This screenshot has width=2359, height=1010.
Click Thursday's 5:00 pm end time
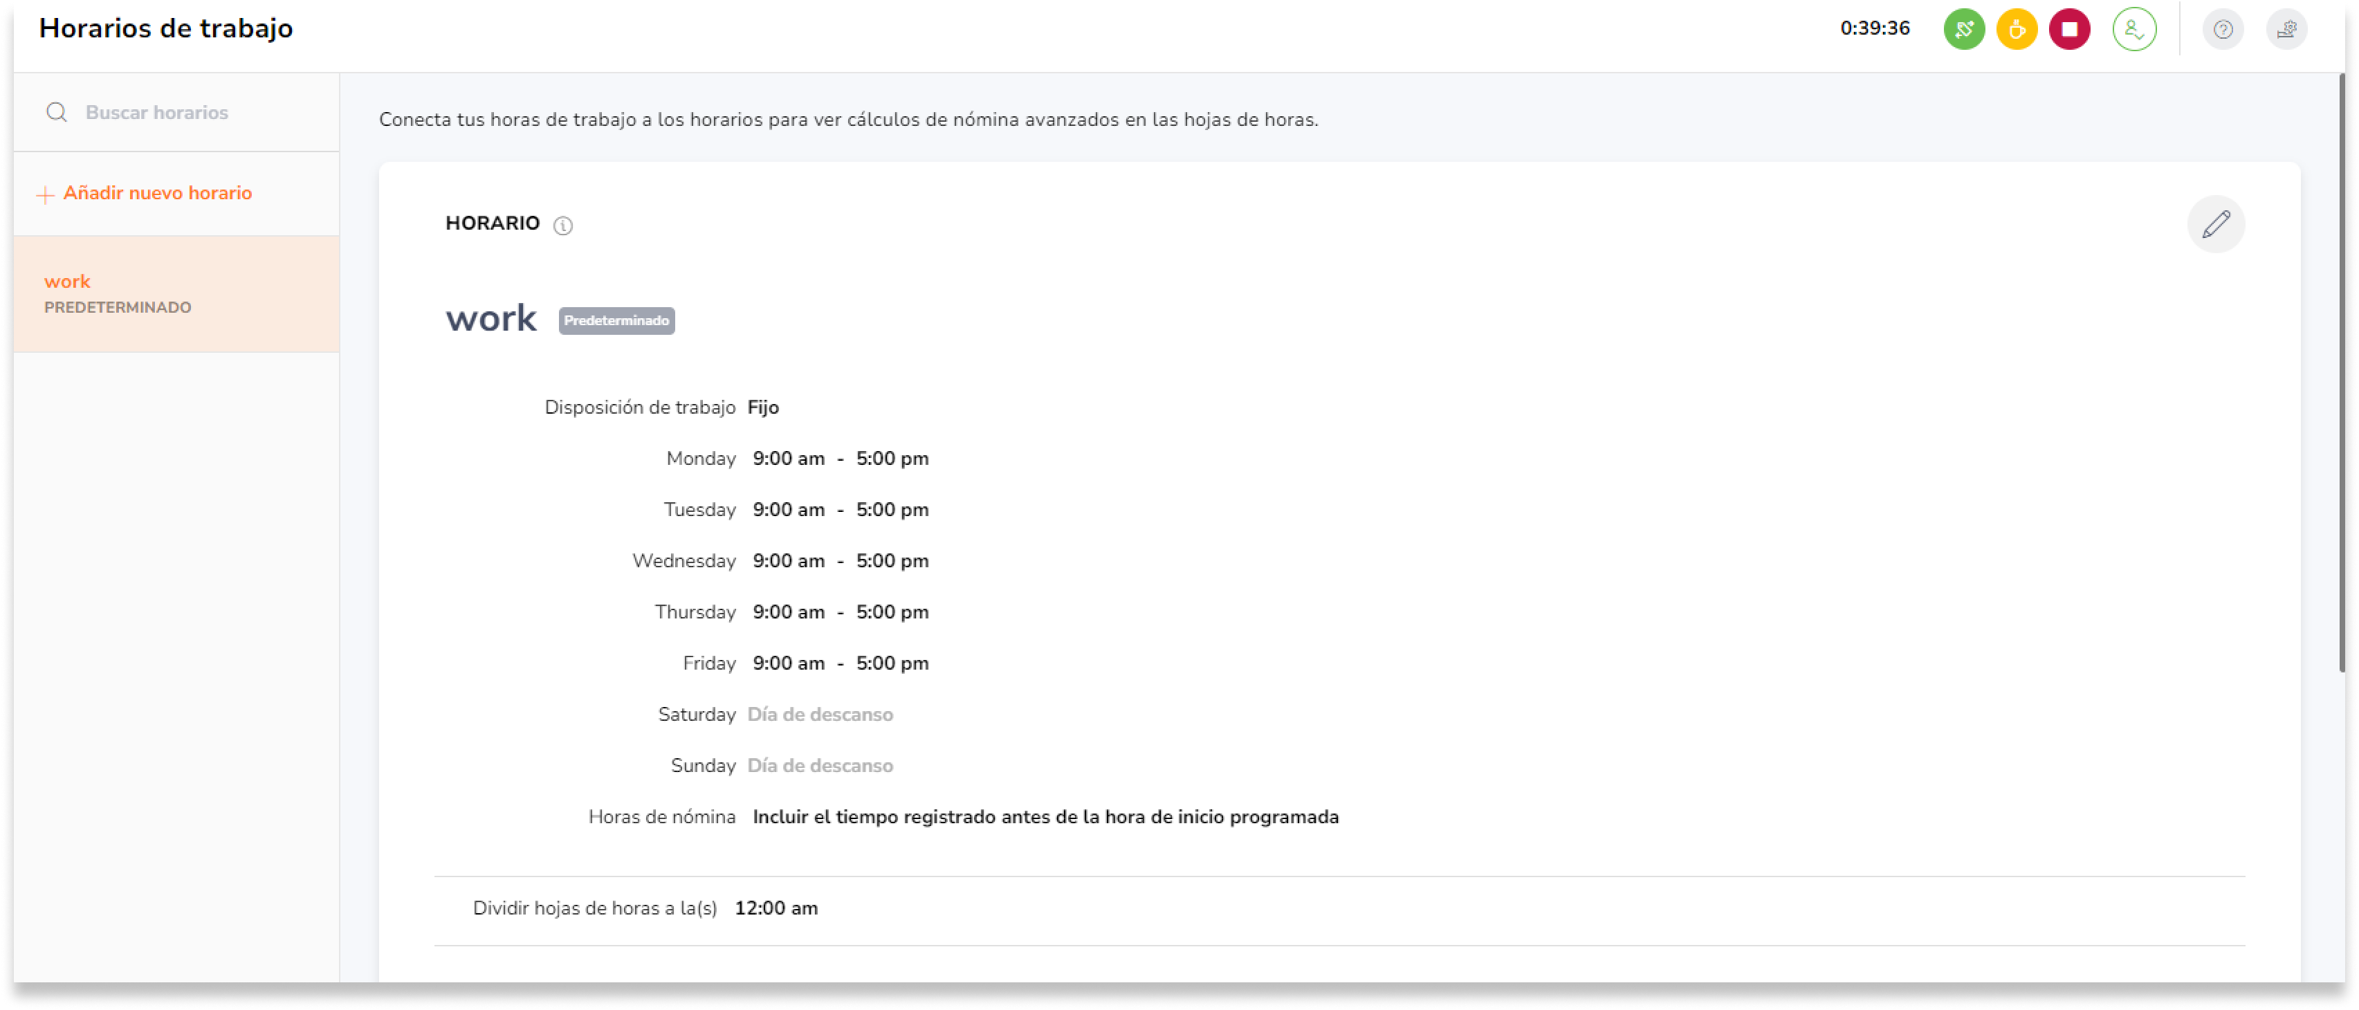coord(892,613)
